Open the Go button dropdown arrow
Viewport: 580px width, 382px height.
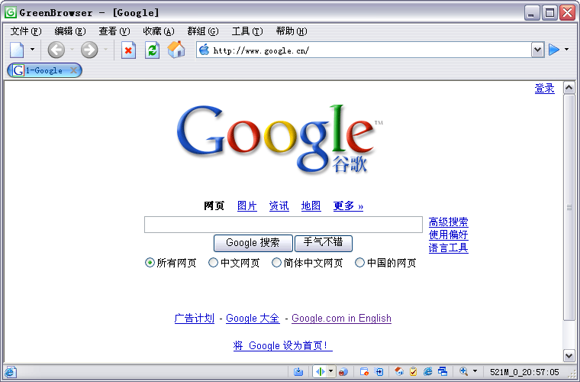[x=567, y=50]
